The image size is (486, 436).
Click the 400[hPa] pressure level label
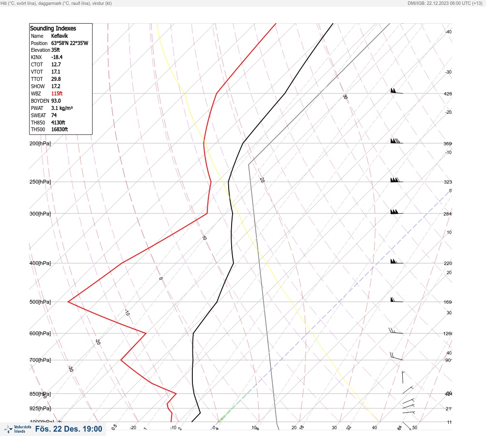point(40,263)
